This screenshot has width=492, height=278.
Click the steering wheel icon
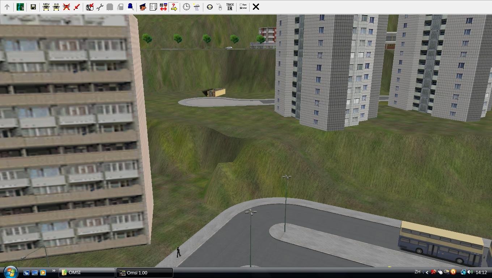pos(209,7)
